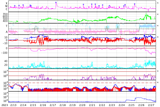Viewport: 160px width, 107px height.
Task: Click the 2023 year label
Action: pyautogui.click(x=5, y=105)
